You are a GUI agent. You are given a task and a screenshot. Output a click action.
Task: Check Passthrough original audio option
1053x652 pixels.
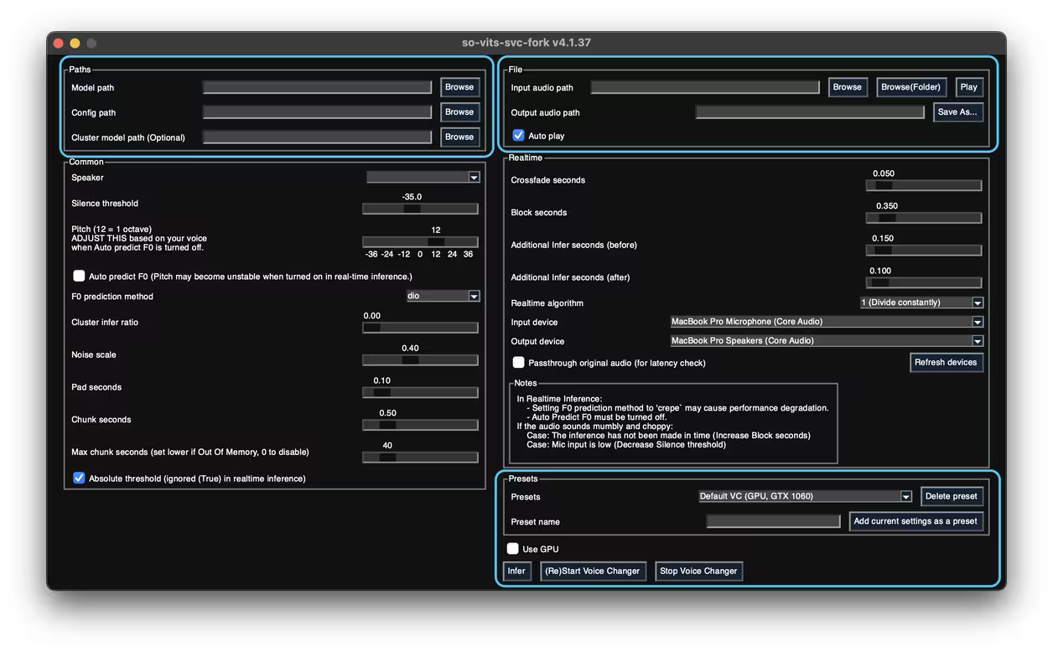(519, 363)
